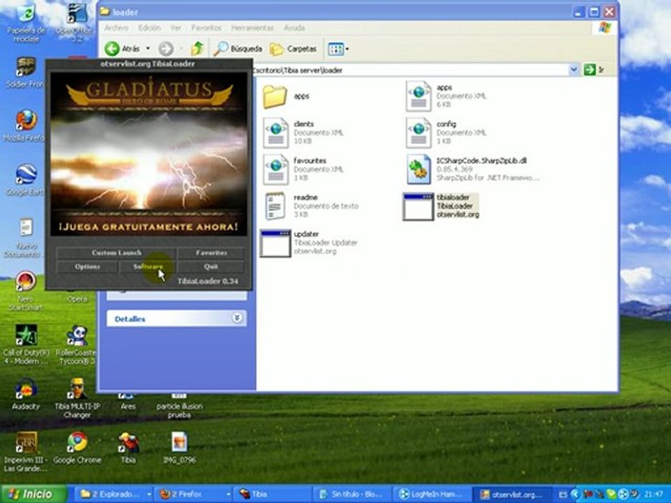Open the Atrás history dropdown arrow
The height and width of the screenshot is (503, 671).
148,49
